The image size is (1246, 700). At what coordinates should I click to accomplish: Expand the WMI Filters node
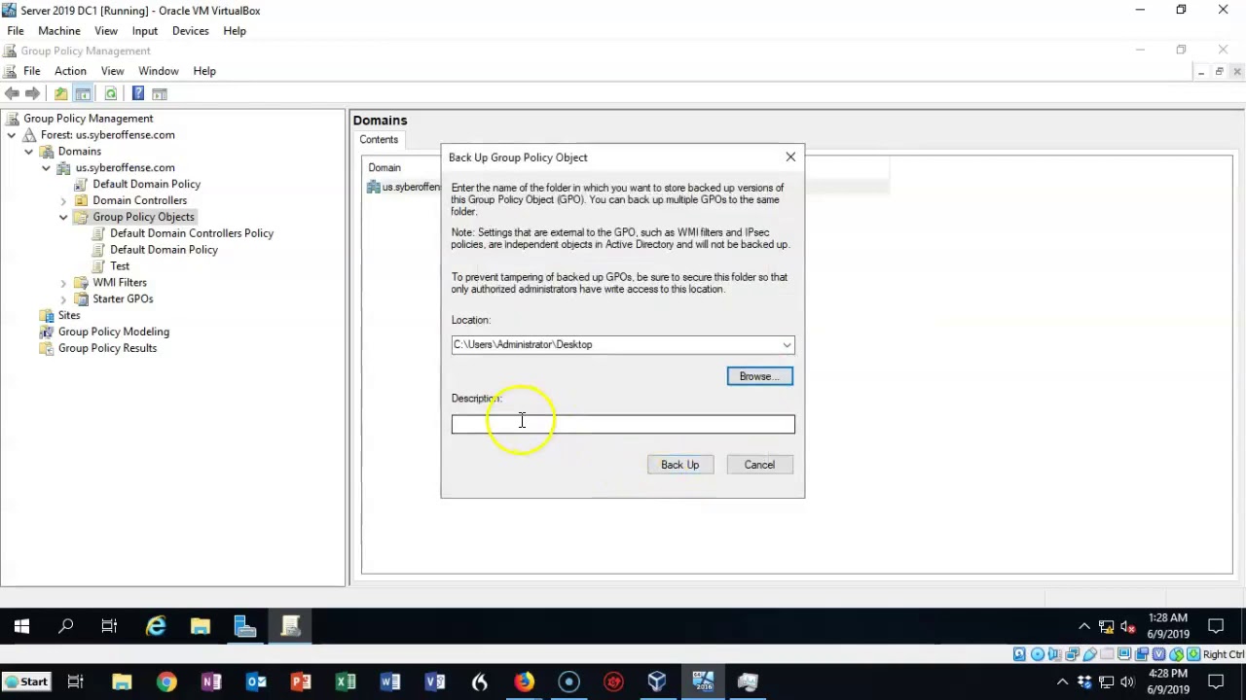63,283
